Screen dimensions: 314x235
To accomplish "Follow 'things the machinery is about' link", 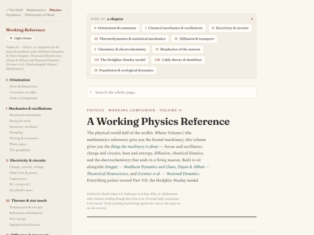I will [x=134, y=147].
